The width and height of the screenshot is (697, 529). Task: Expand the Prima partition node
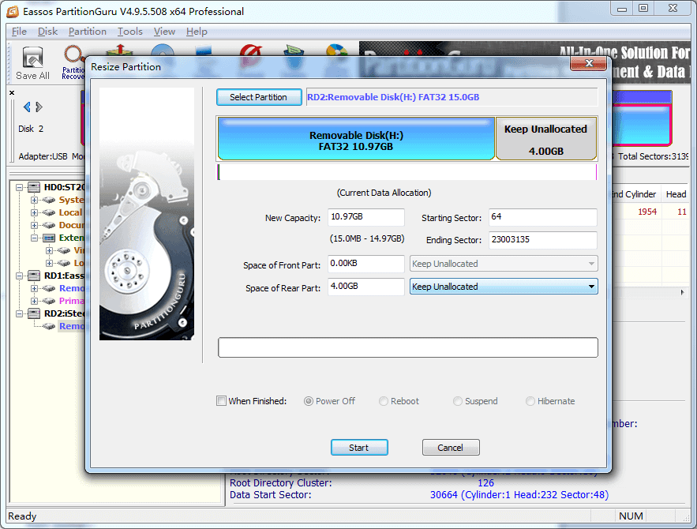coord(34,301)
